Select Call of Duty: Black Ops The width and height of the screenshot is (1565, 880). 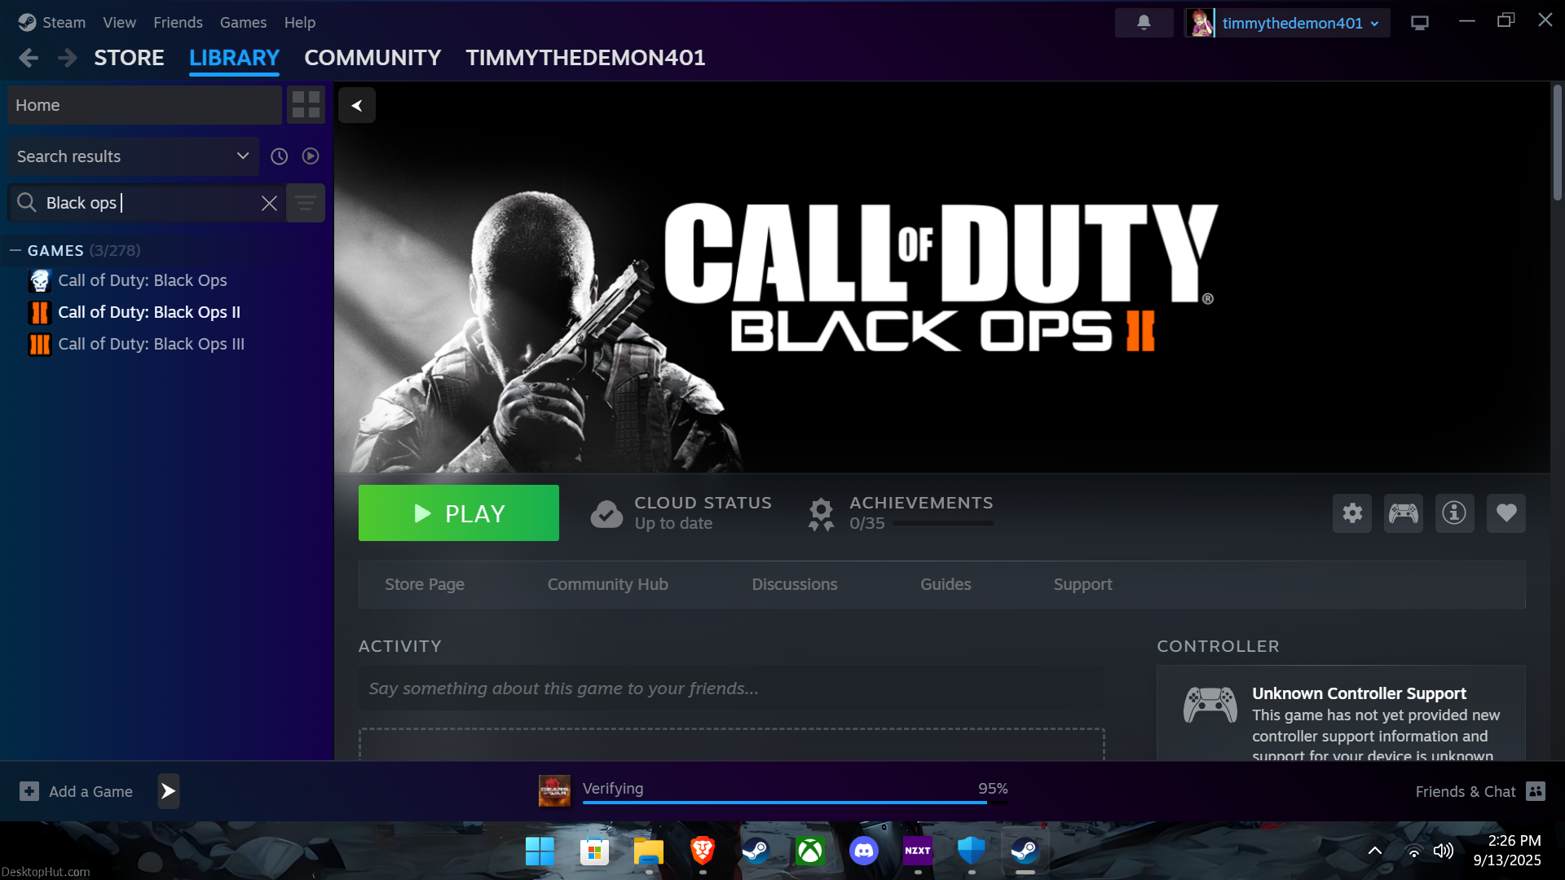tap(143, 280)
